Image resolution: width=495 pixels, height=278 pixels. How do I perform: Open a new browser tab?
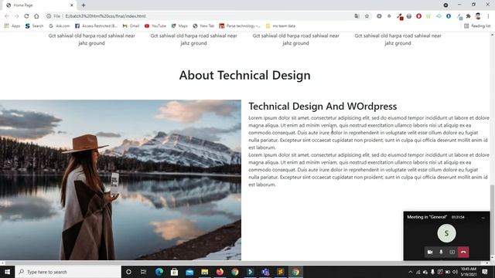coord(84,5)
